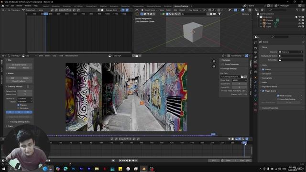The height and width of the screenshot is (172, 306).
Task: Toggle the Reset on Loop checkbox
Action: pyautogui.click(x=278, y=96)
